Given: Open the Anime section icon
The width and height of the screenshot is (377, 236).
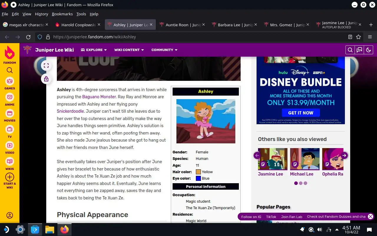Looking at the screenshot, I should click(x=10, y=97).
